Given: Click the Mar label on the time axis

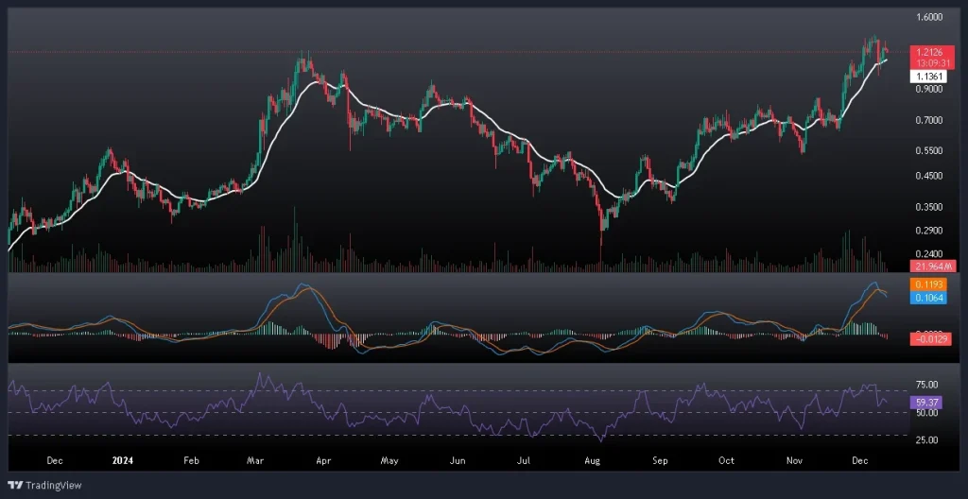Looking at the screenshot, I should pyautogui.click(x=257, y=460).
